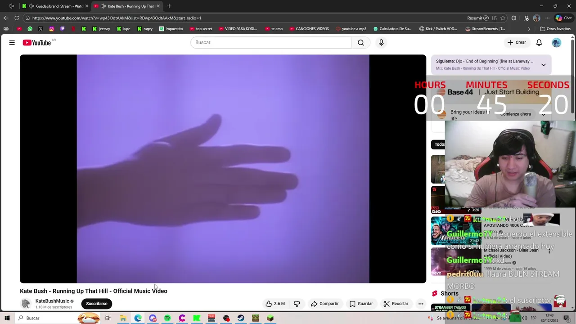
Task: Open the Twitch bookmark icon
Action: point(62,29)
